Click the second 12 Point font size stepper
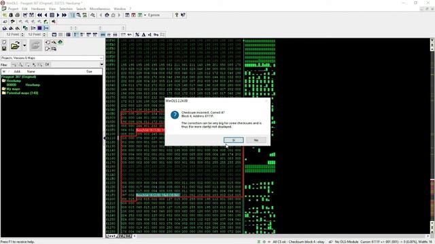The height and width of the screenshot is (244, 435). tap(45, 35)
